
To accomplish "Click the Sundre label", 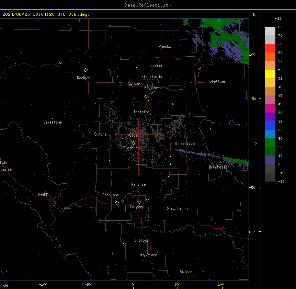I will tap(100, 134).
